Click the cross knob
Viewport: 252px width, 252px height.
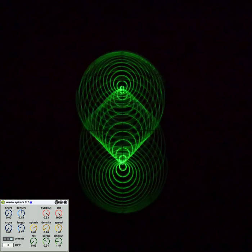pyautogui.click(x=9, y=228)
